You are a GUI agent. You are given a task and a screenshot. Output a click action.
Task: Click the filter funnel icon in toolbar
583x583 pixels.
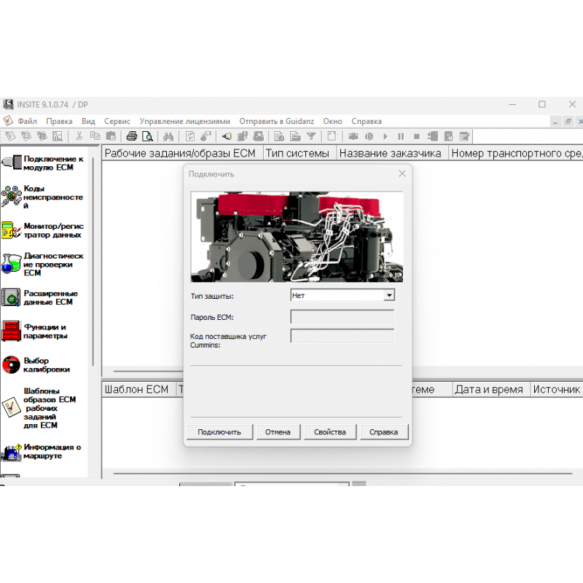click(x=311, y=136)
